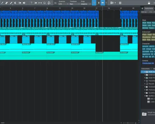The image size is (155, 124).
Task: Expand the External instruments folder
Action: pyautogui.click(x=145, y=75)
